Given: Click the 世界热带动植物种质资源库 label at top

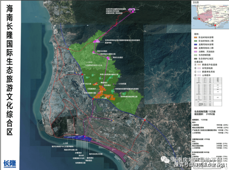Looking at the screenshot, I should click(x=116, y=9).
